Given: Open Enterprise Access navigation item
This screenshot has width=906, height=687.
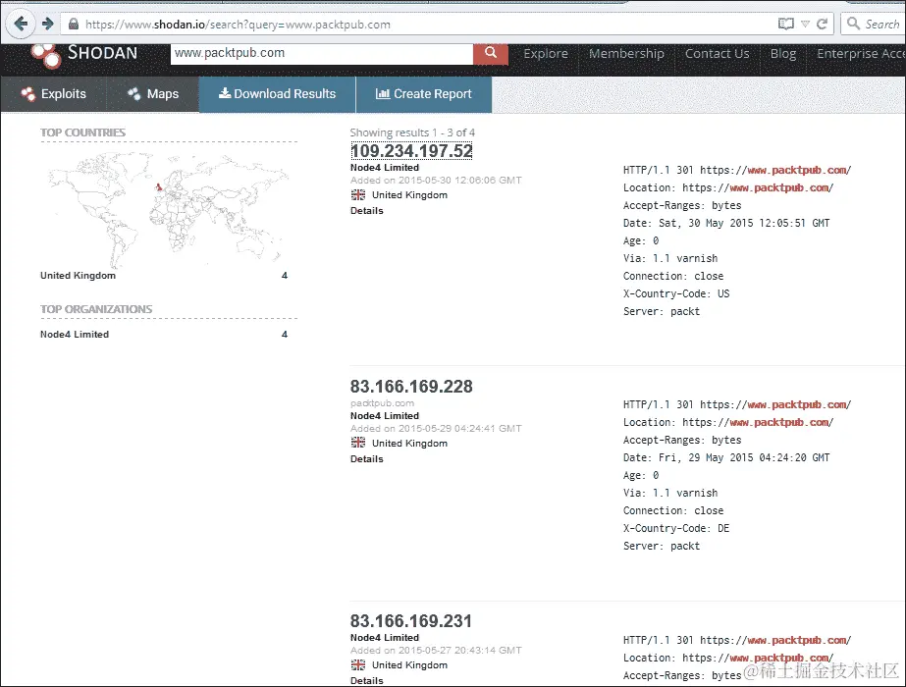Looking at the screenshot, I should [861, 54].
